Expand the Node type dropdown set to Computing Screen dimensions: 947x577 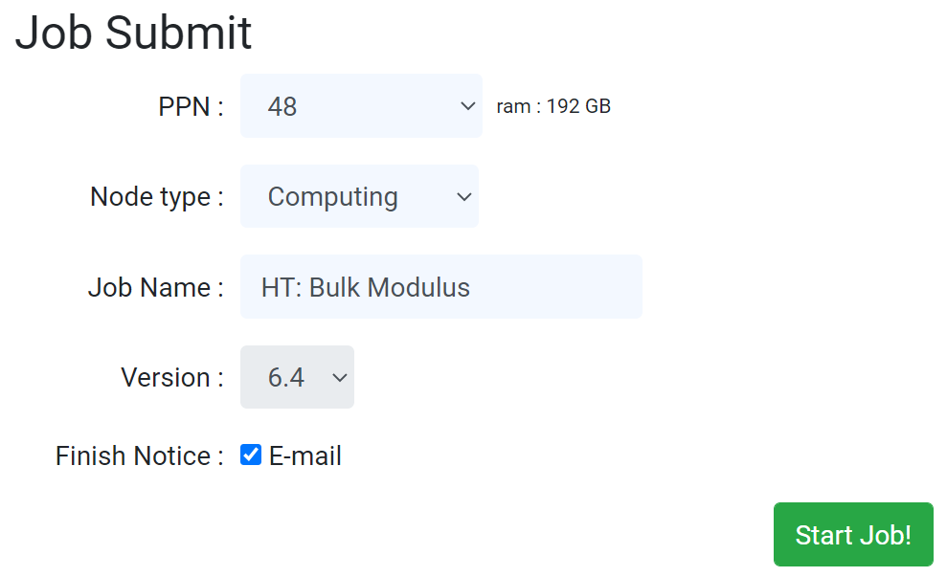pos(359,197)
